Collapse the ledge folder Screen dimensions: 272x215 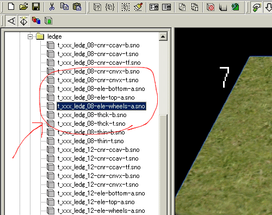pos(30,36)
